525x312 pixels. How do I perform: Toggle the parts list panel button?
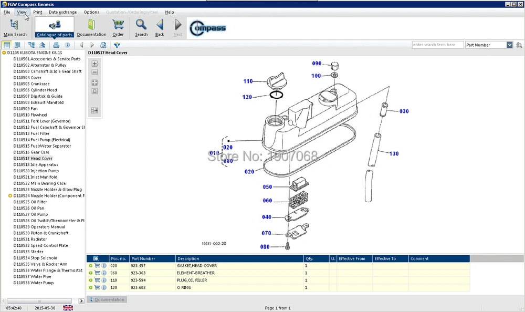pos(94,110)
